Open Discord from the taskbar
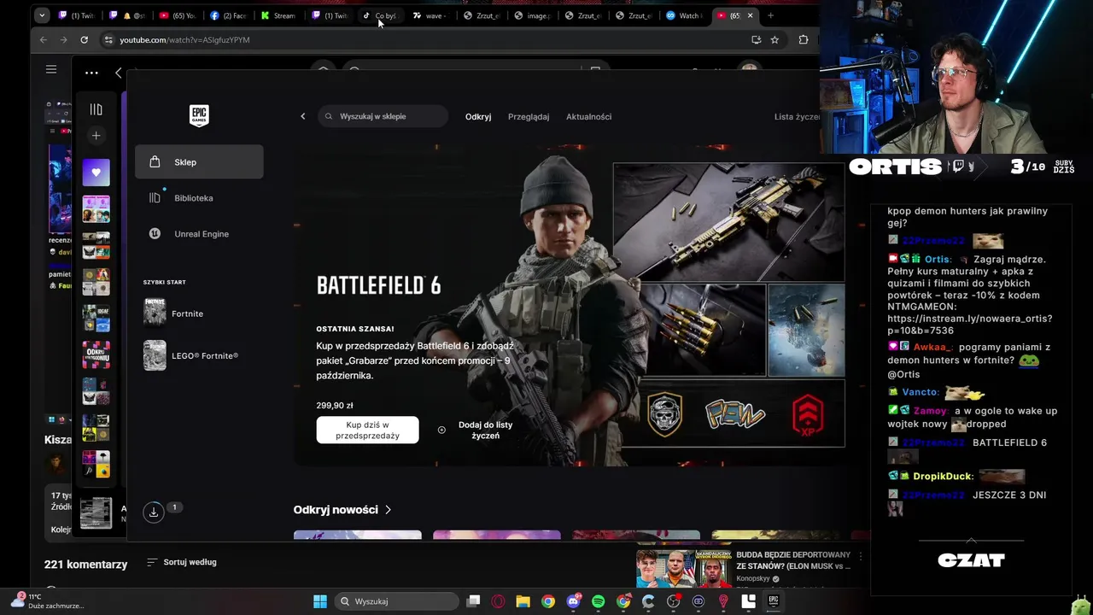The image size is (1093, 615). click(574, 601)
